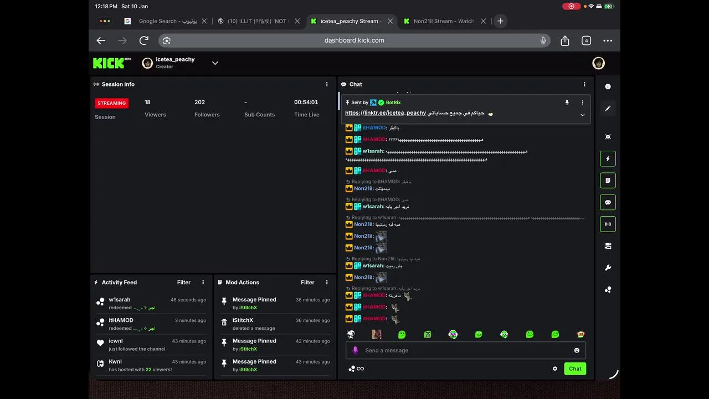Unpin the pinned BotRix message
709x399 pixels.
tap(567, 103)
